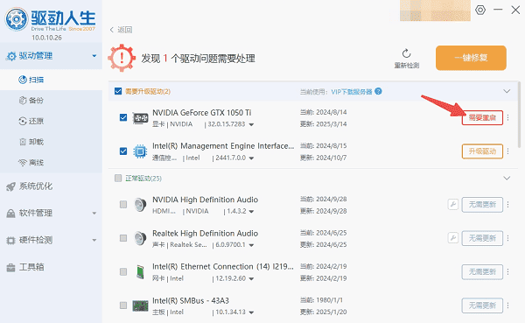Open the settings hexagon icon in title bar
The width and height of the screenshot is (525, 323).
pos(480,10)
